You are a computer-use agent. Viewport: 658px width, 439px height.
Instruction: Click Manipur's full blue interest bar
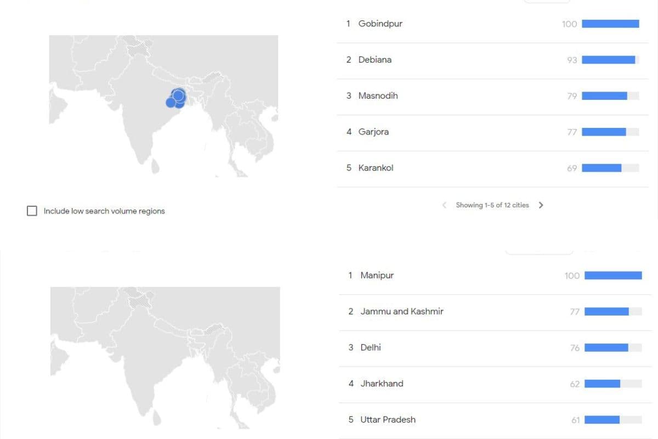coord(613,275)
